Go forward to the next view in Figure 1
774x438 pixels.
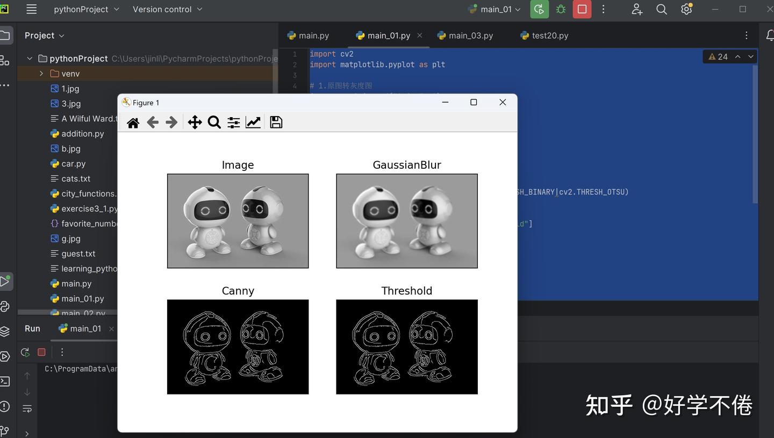point(171,123)
